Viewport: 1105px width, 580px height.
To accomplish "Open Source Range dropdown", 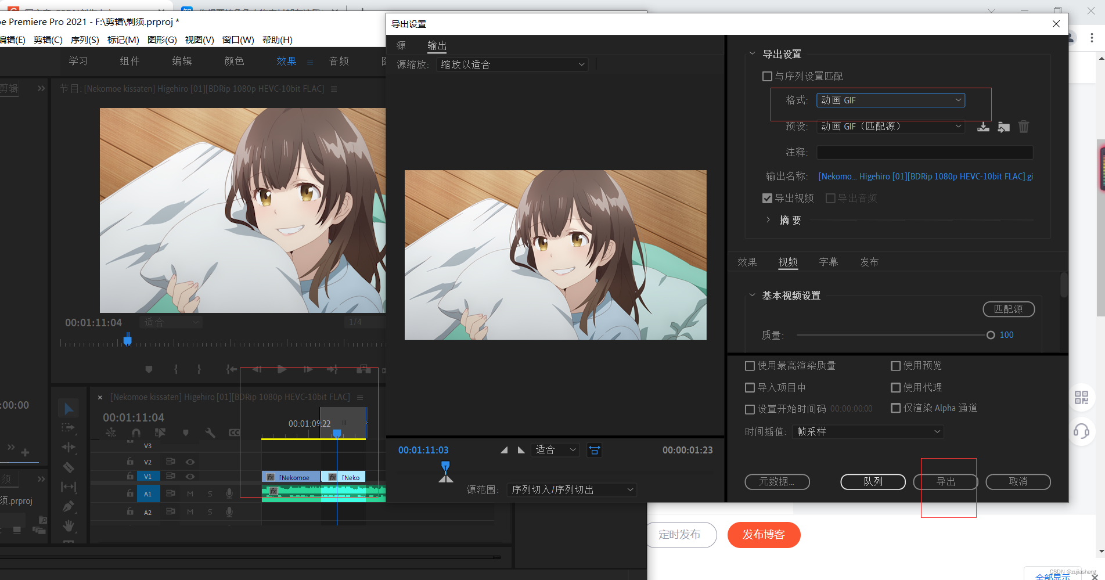I will pos(572,490).
